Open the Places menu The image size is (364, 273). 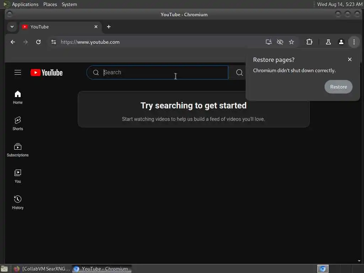coord(50,4)
